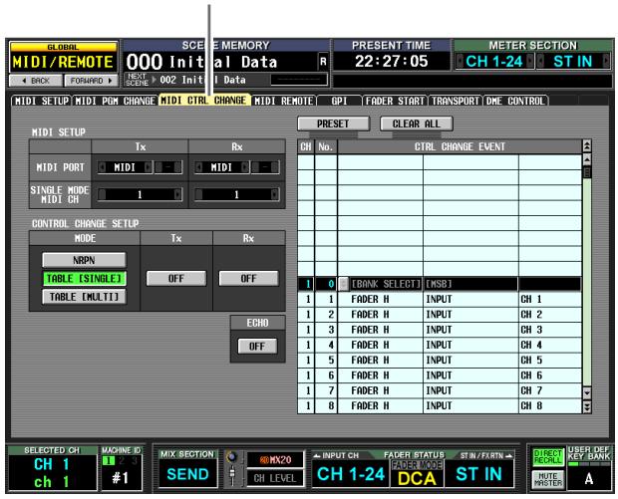
Task: Click the FORWARD navigation button
Action: tap(91, 81)
